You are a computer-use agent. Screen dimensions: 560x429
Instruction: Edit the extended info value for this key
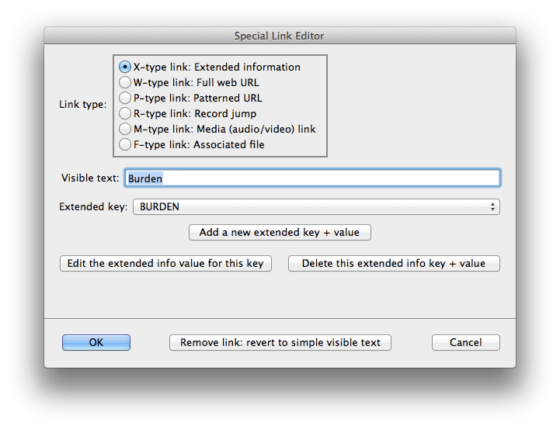[x=165, y=264]
